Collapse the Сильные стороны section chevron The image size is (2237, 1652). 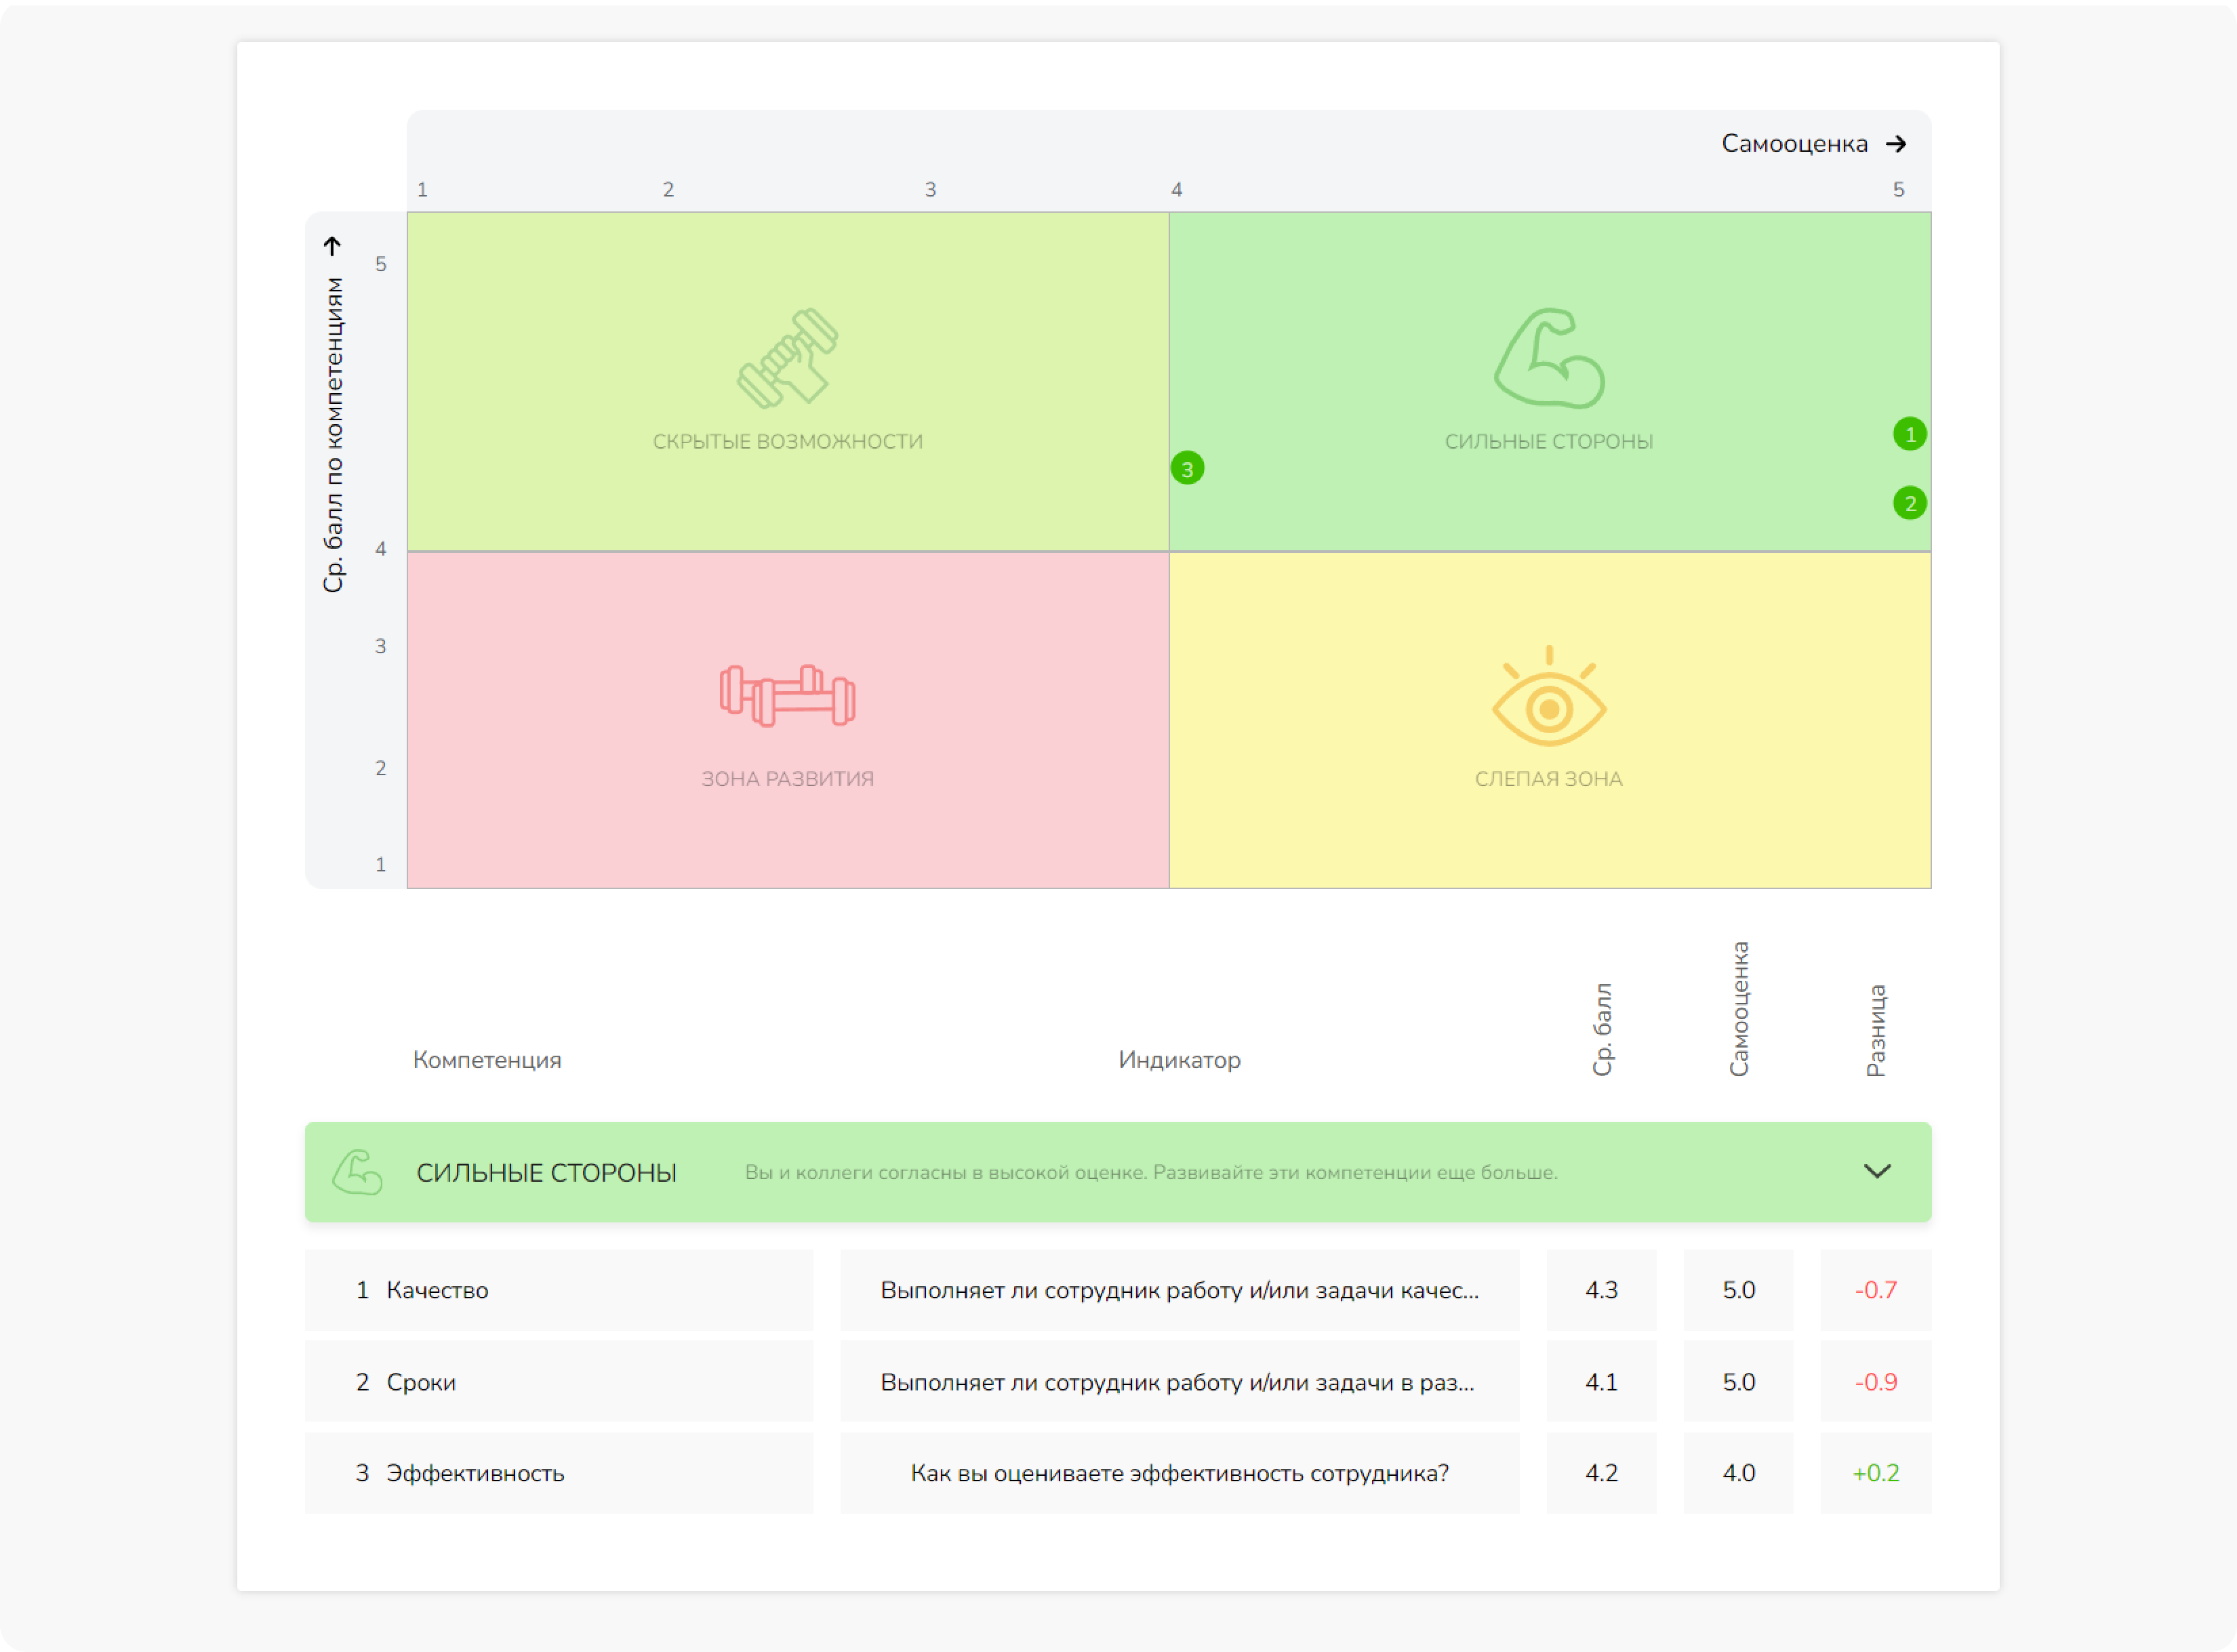(x=1877, y=1171)
